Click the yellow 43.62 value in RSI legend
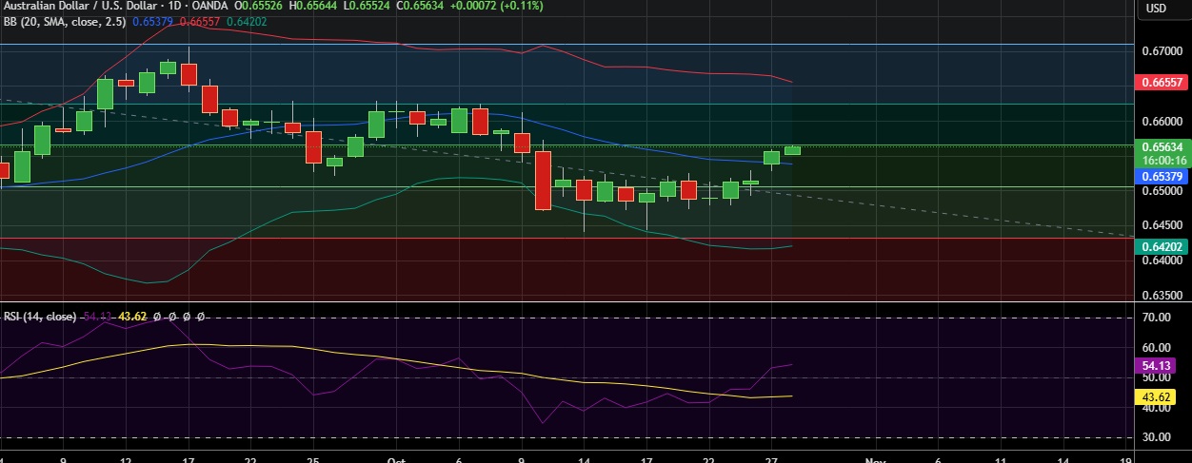Screen dimensions: 1192x463 132,316
